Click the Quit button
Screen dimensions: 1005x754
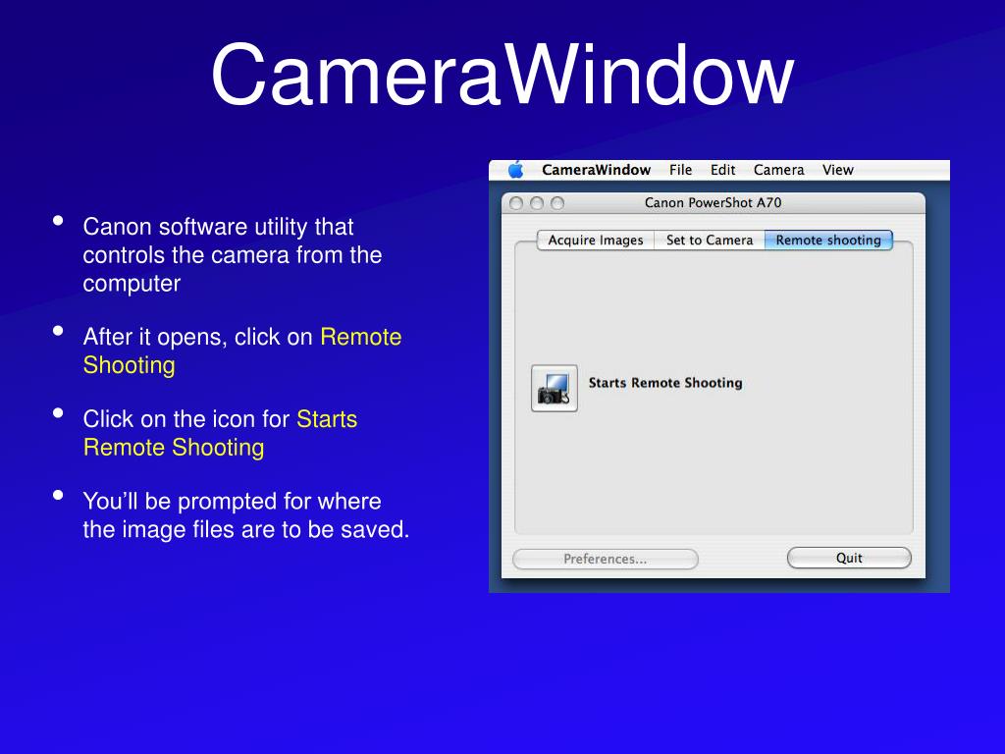(x=849, y=558)
